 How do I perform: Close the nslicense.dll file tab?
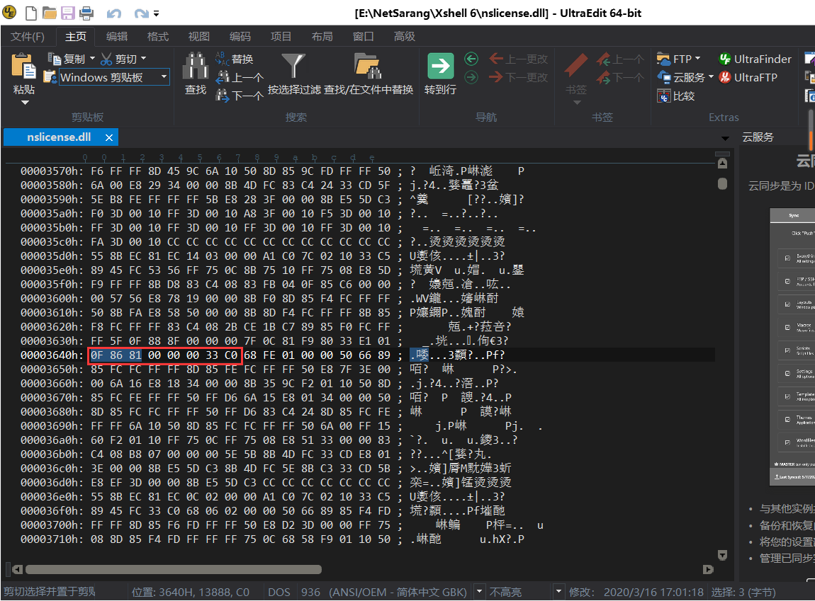coord(108,137)
